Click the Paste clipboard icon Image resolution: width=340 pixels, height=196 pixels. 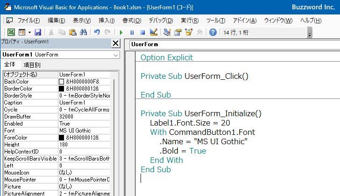pos(73,32)
